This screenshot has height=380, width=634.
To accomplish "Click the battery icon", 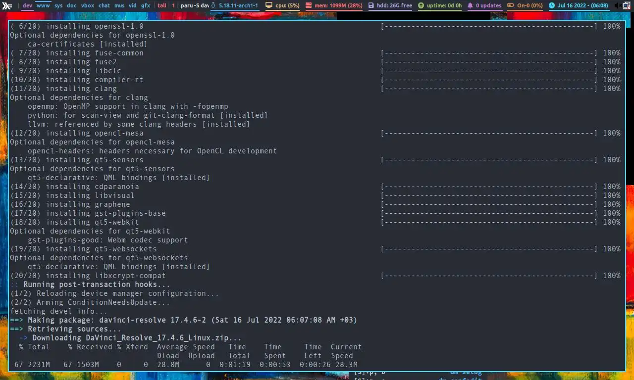I will coord(511,6).
